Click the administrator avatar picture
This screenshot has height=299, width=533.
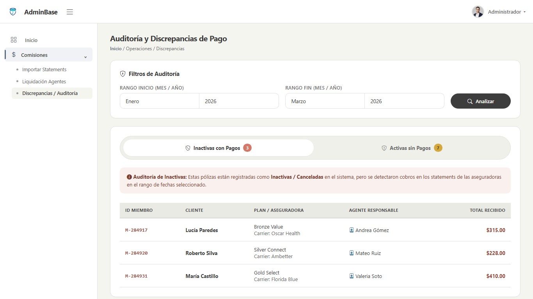click(x=478, y=12)
